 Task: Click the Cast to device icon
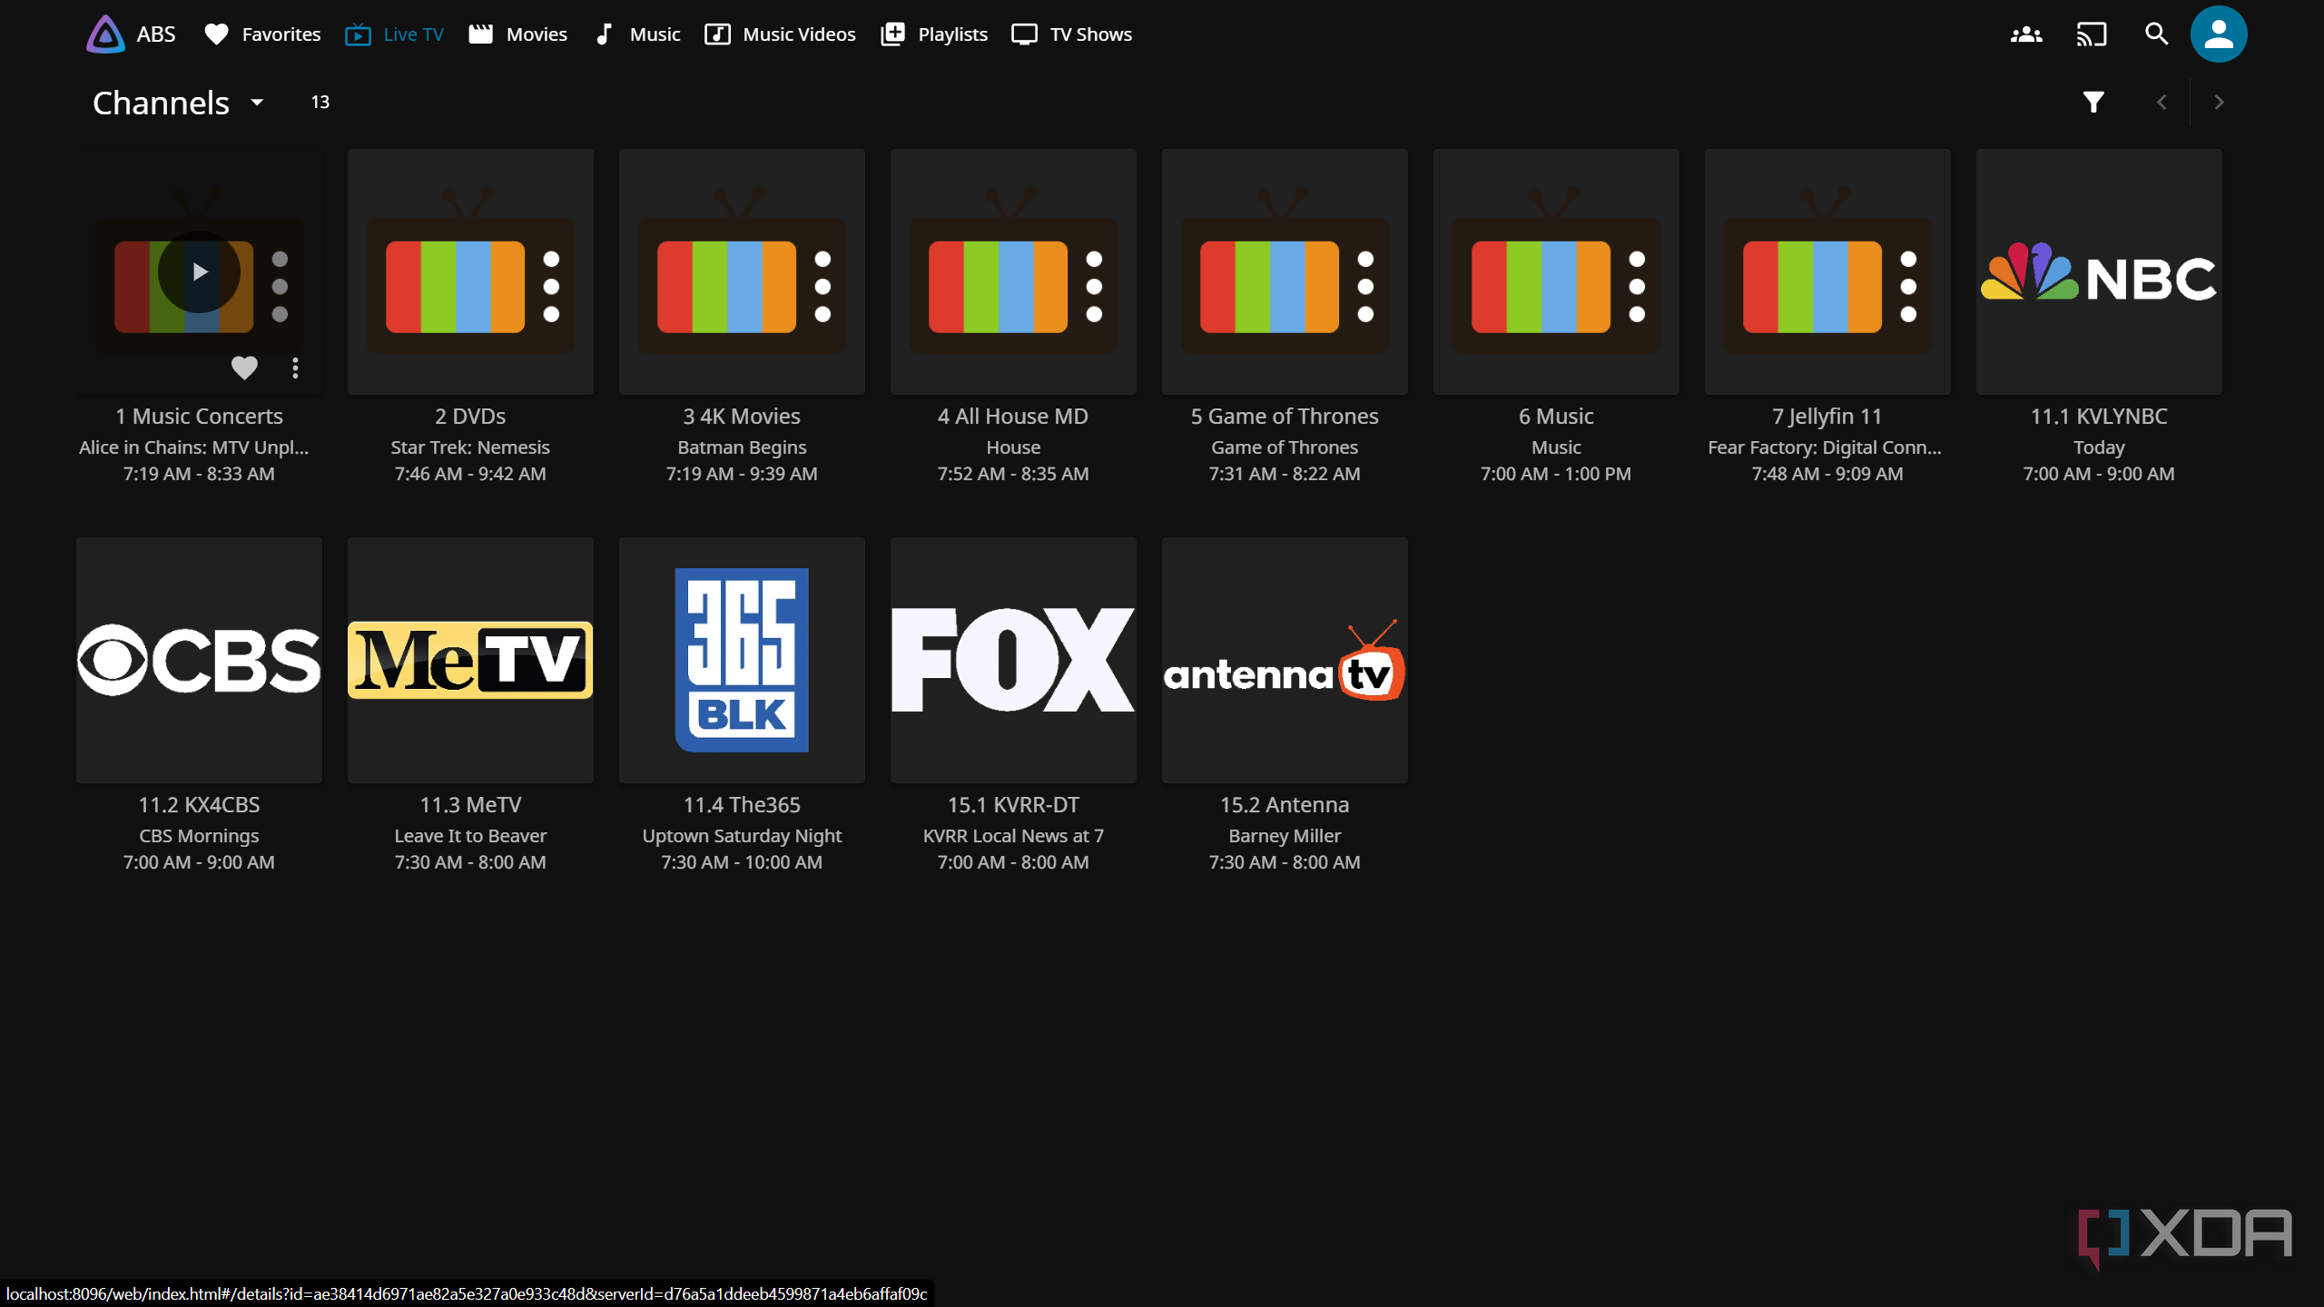pyautogui.click(x=2092, y=34)
